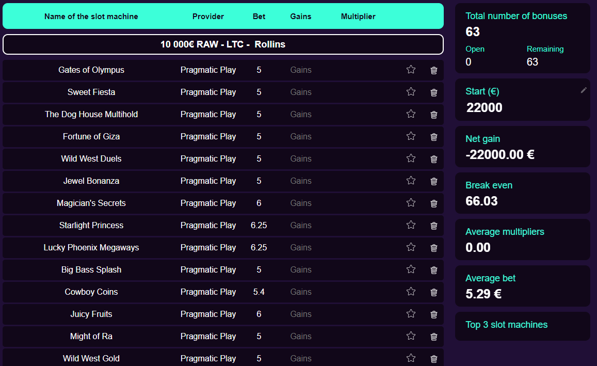597x366 pixels.
Task: Delete the Wild West Duels row
Action: coord(433,159)
